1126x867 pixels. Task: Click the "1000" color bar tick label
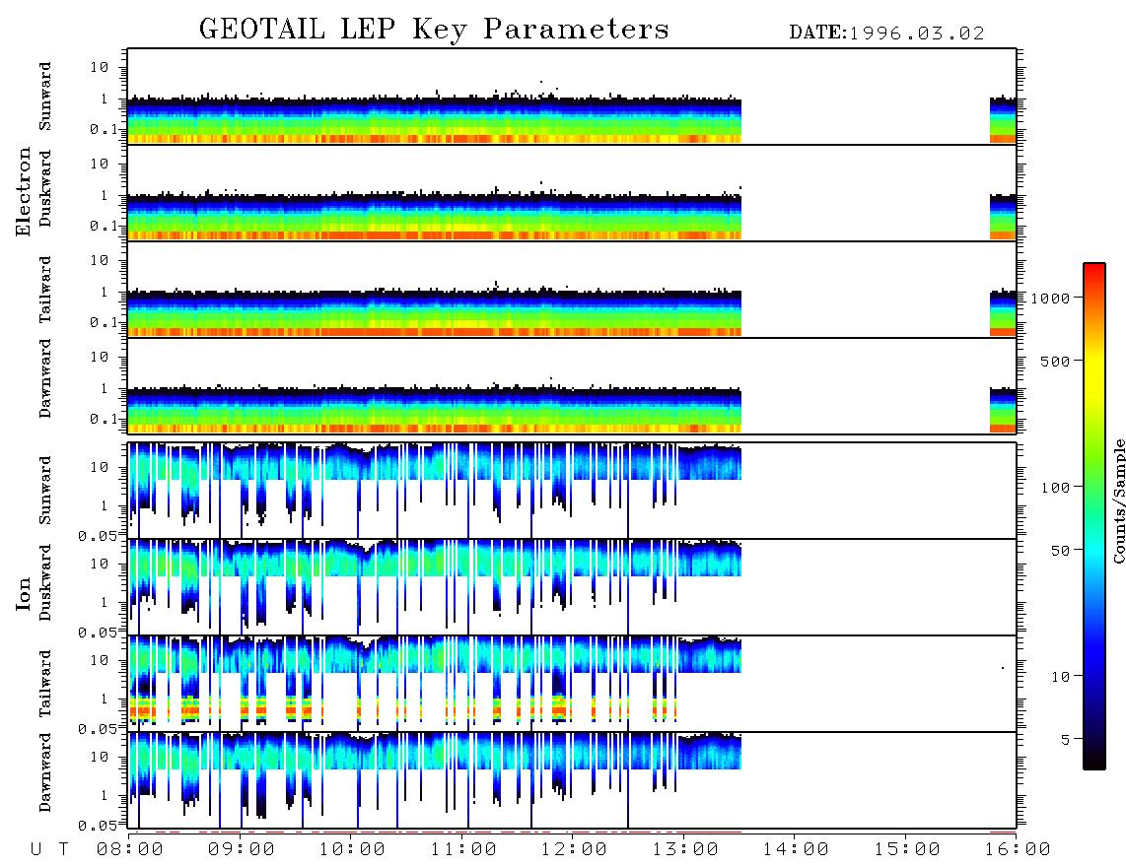pyautogui.click(x=1051, y=298)
